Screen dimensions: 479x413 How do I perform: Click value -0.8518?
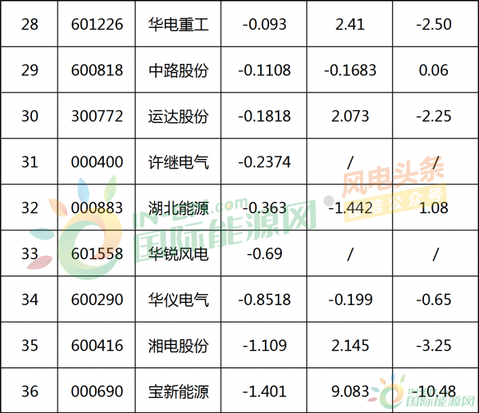pyautogui.click(x=264, y=300)
